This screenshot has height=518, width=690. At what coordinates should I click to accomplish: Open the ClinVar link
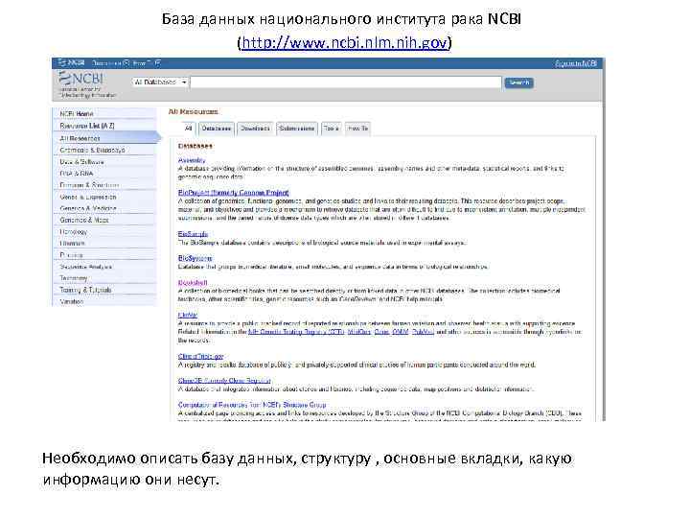click(x=188, y=316)
